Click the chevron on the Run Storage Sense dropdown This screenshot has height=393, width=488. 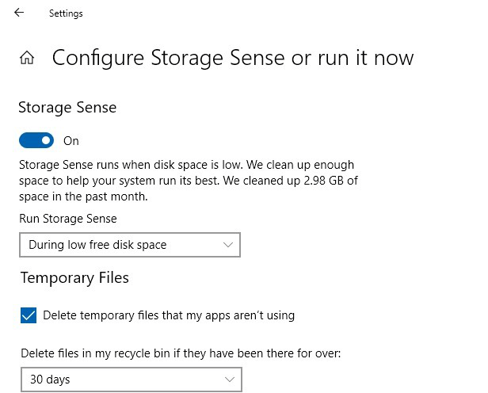point(229,245)
